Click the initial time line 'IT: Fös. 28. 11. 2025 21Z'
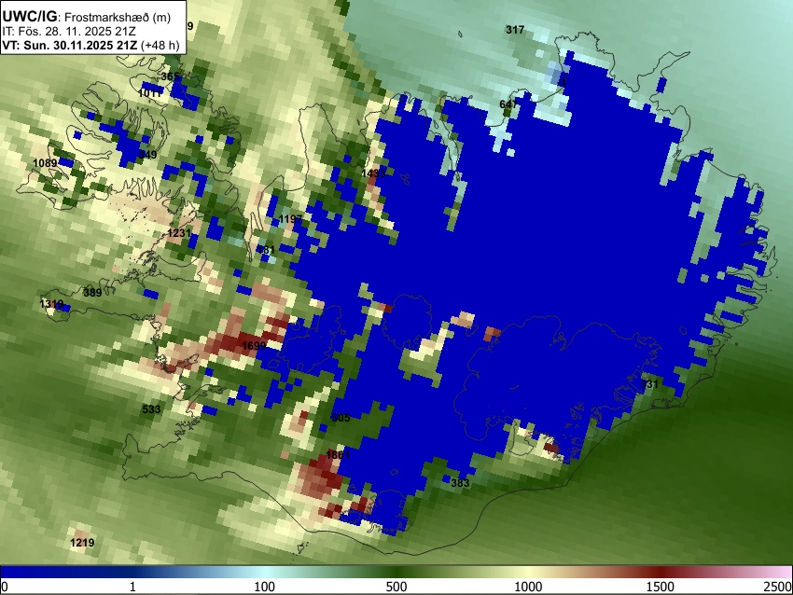The width and height of the screenshot is (793, 595). 69,31
